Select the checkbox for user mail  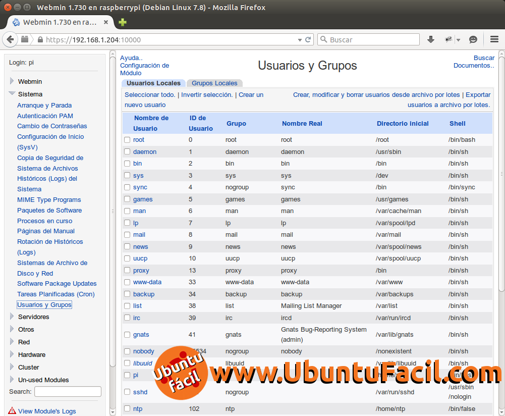(x=127, y=235)
